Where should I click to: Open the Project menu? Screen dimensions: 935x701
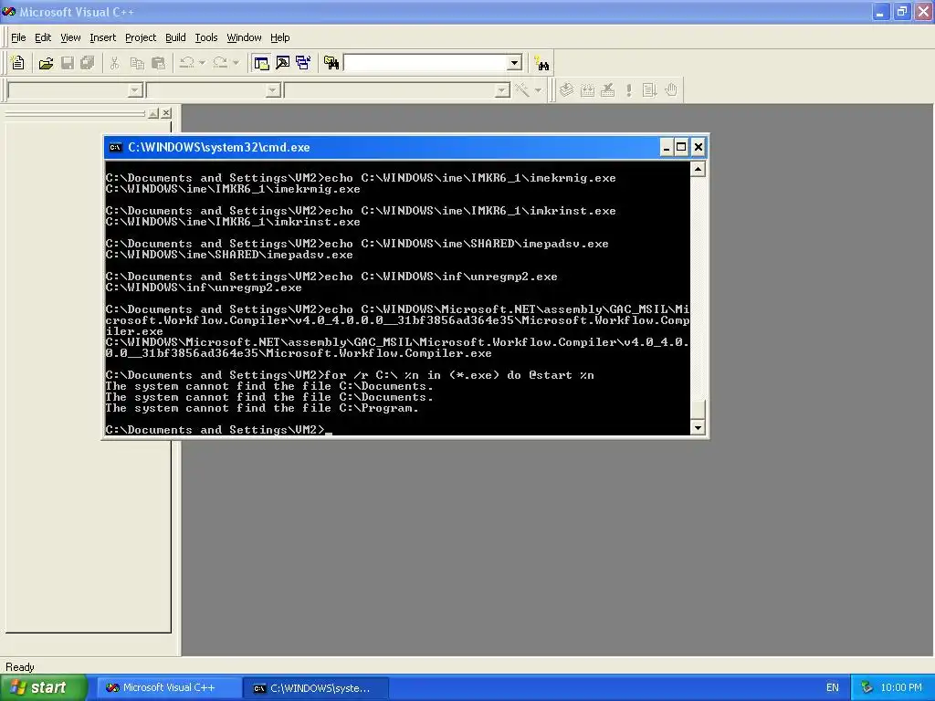(x=141, y=37)
